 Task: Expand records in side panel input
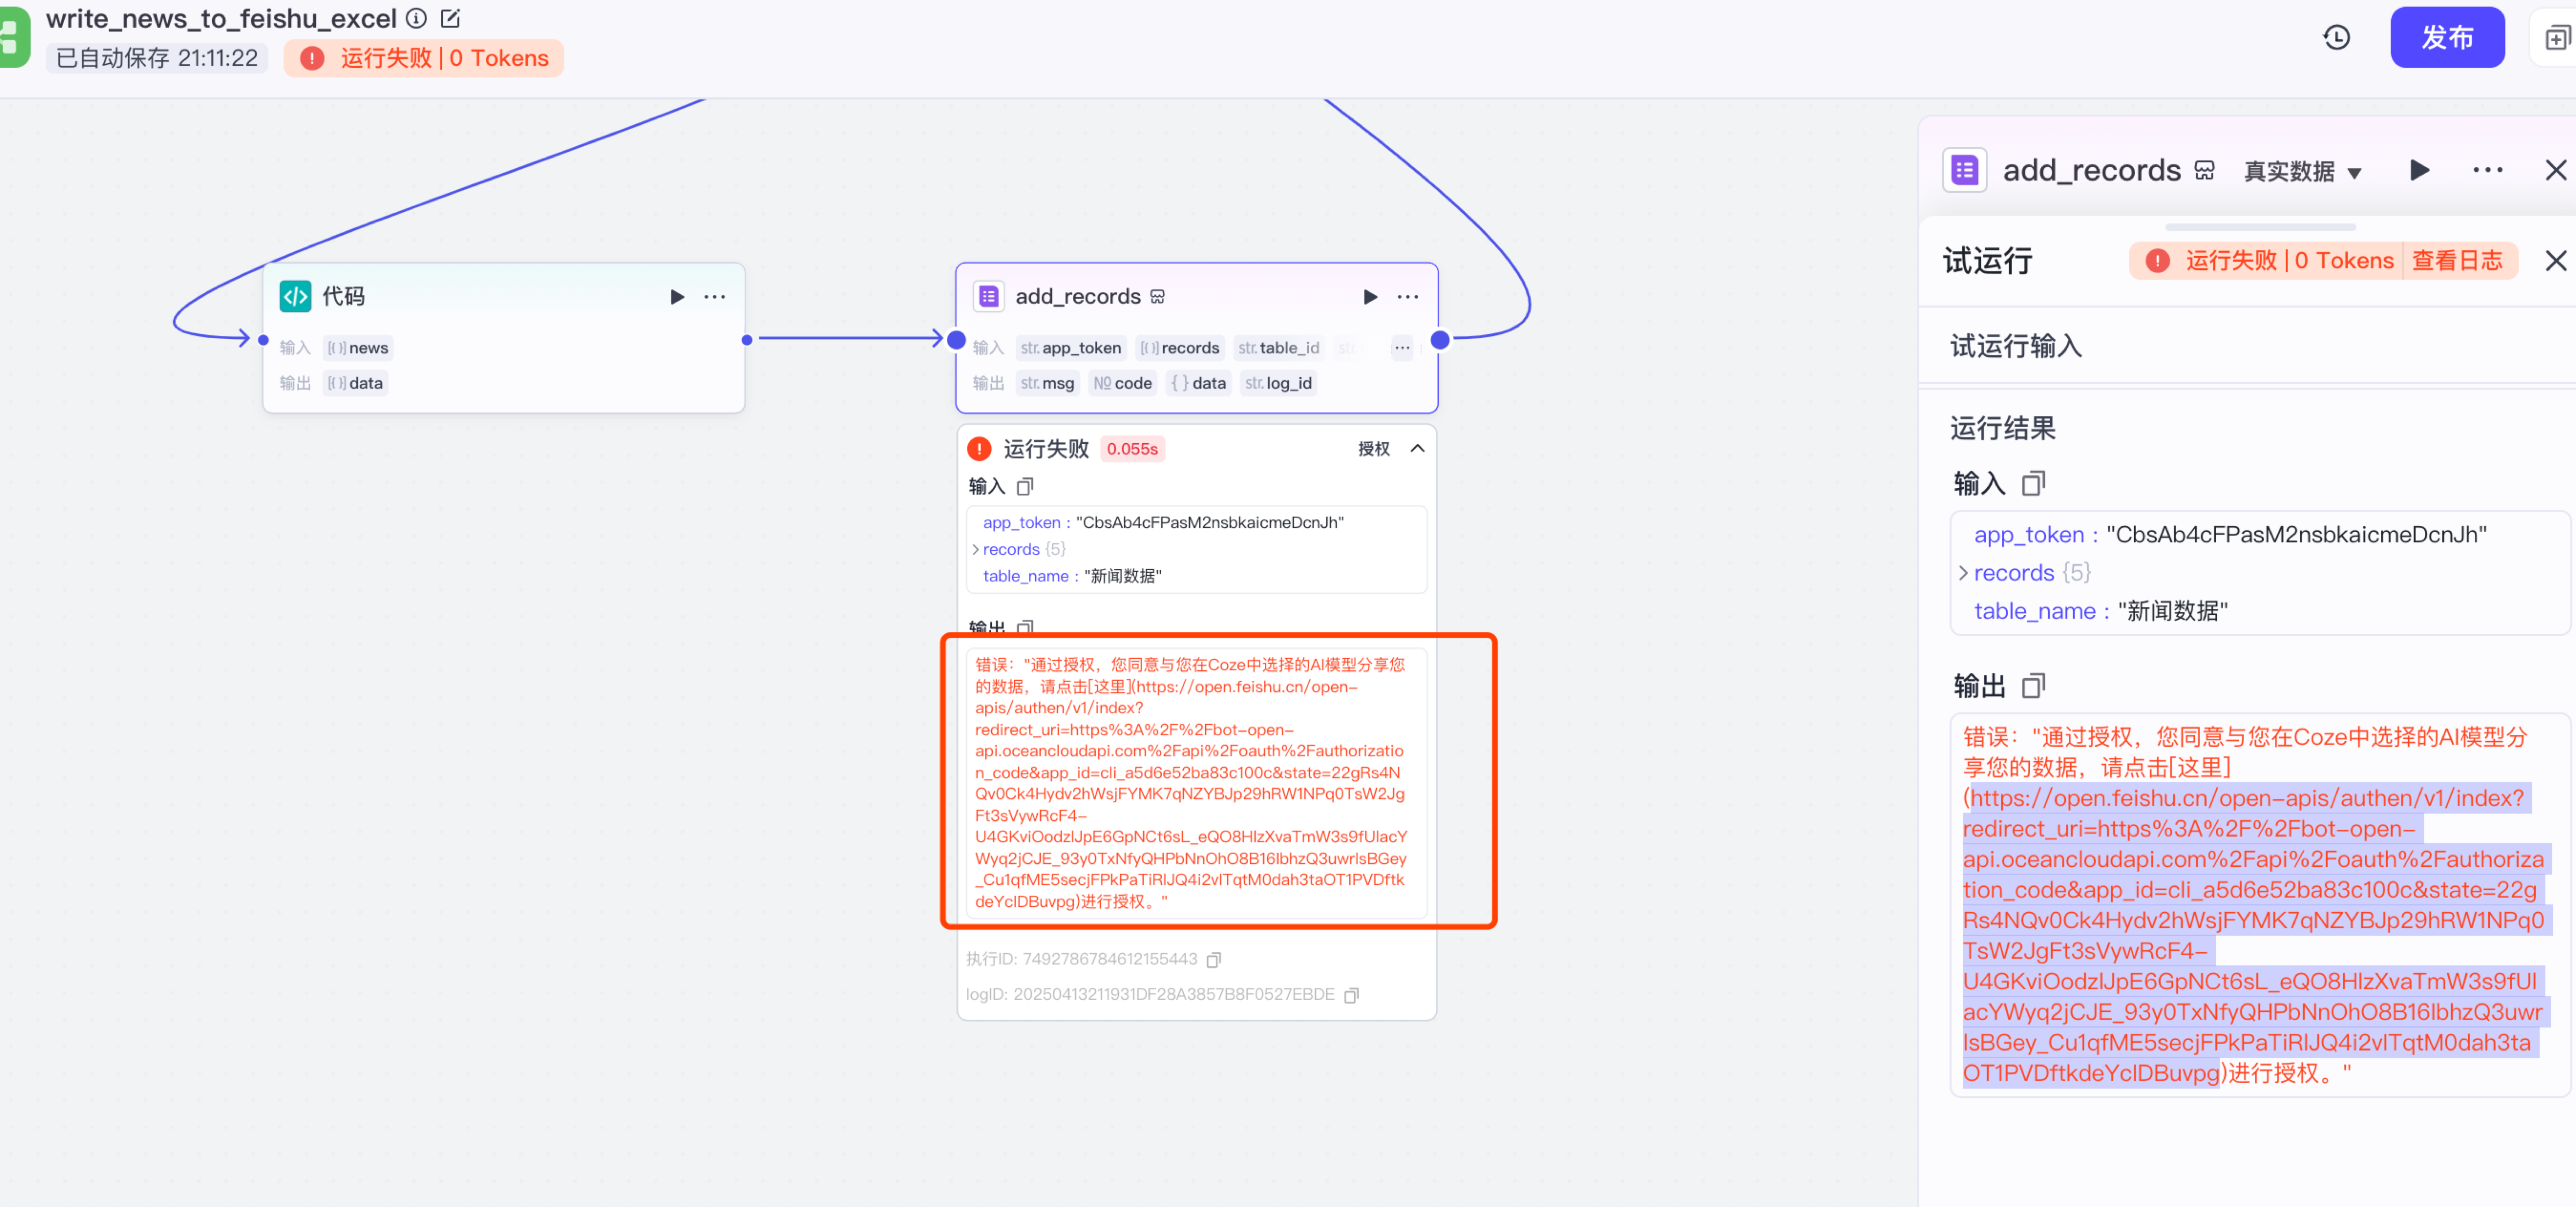point(1963,573)
